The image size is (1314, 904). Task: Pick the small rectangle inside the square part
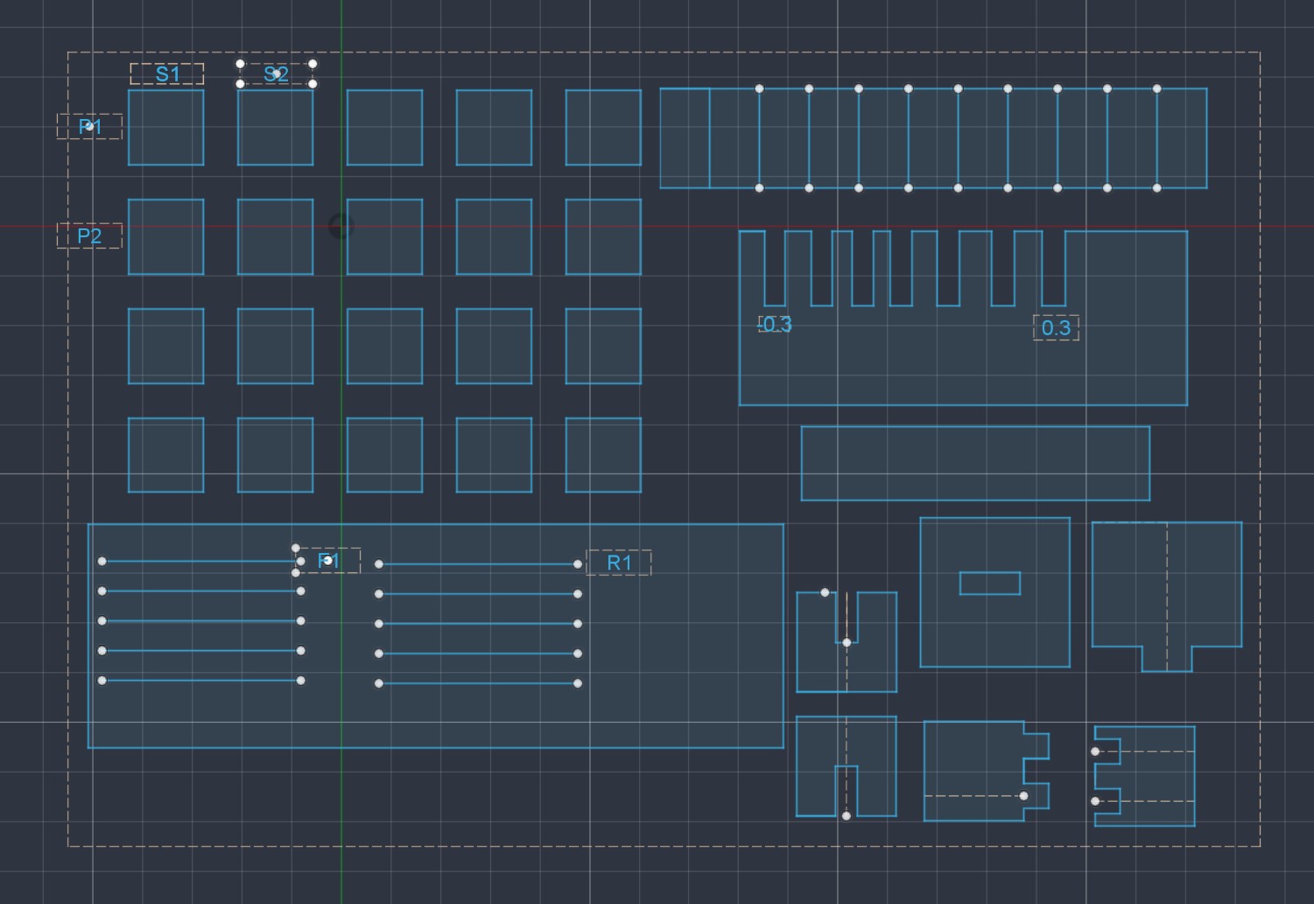click(x=990, y=583)
